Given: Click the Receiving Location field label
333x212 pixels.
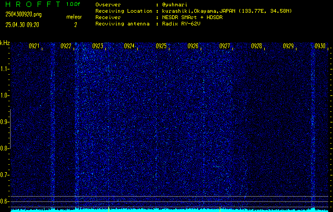Looking at the screenshot, I should pyautogui.click(x=124, y=11).
